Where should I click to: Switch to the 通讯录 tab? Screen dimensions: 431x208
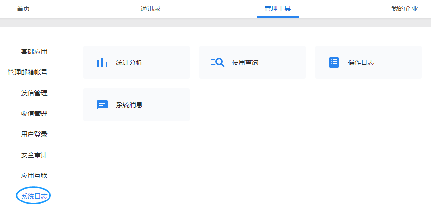150,8
